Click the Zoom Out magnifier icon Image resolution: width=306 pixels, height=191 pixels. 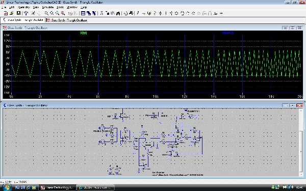(x=57, y=13)
